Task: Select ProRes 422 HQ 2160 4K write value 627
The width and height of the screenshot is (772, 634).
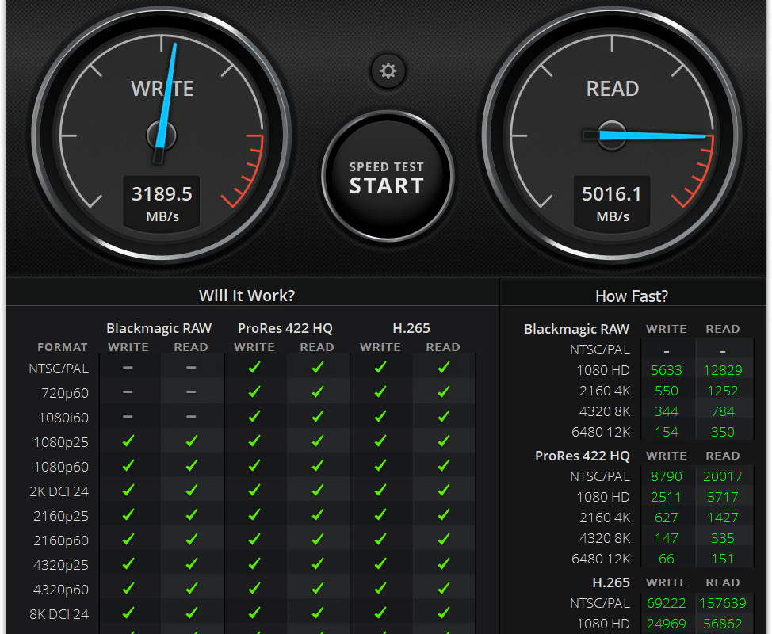Action: [x=667, y=518]
